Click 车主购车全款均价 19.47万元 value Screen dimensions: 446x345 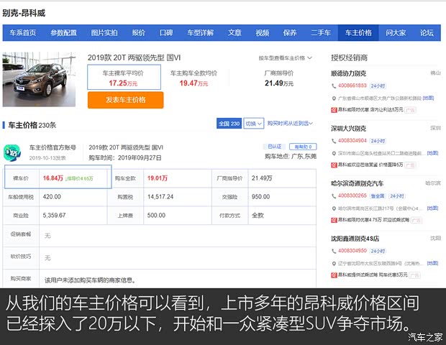pos(194,83)
